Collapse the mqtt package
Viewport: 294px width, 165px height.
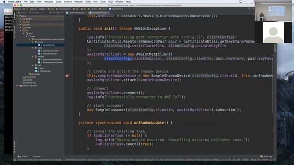click(33, 48)
